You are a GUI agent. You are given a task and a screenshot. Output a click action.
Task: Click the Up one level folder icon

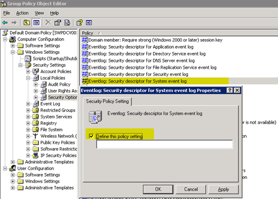(x=27, y=22)
